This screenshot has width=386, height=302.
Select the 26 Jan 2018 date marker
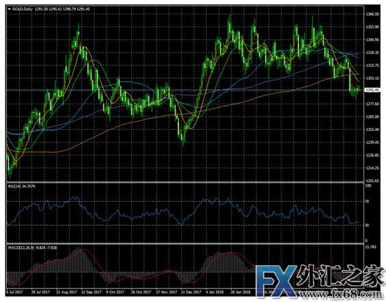[240, 292]
